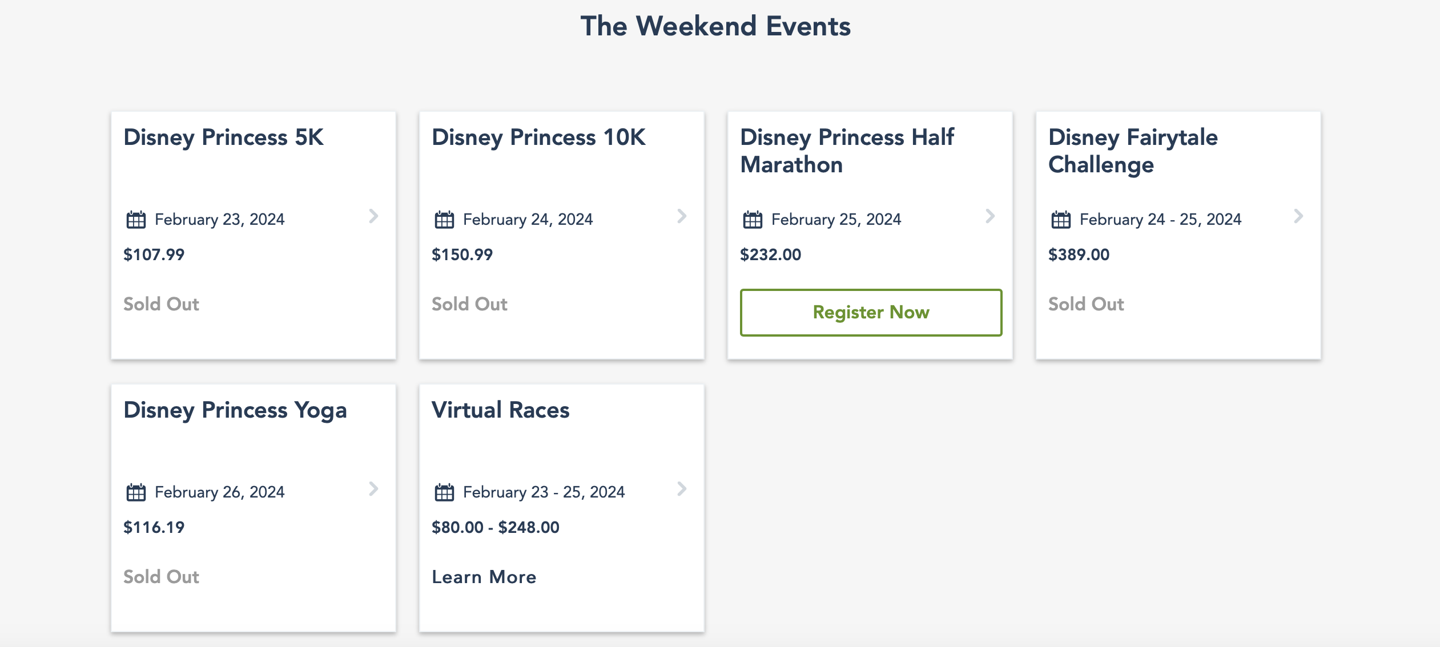
Task: Click calendar icon on Disney Princess Yoga card
Action: (136, 492)
